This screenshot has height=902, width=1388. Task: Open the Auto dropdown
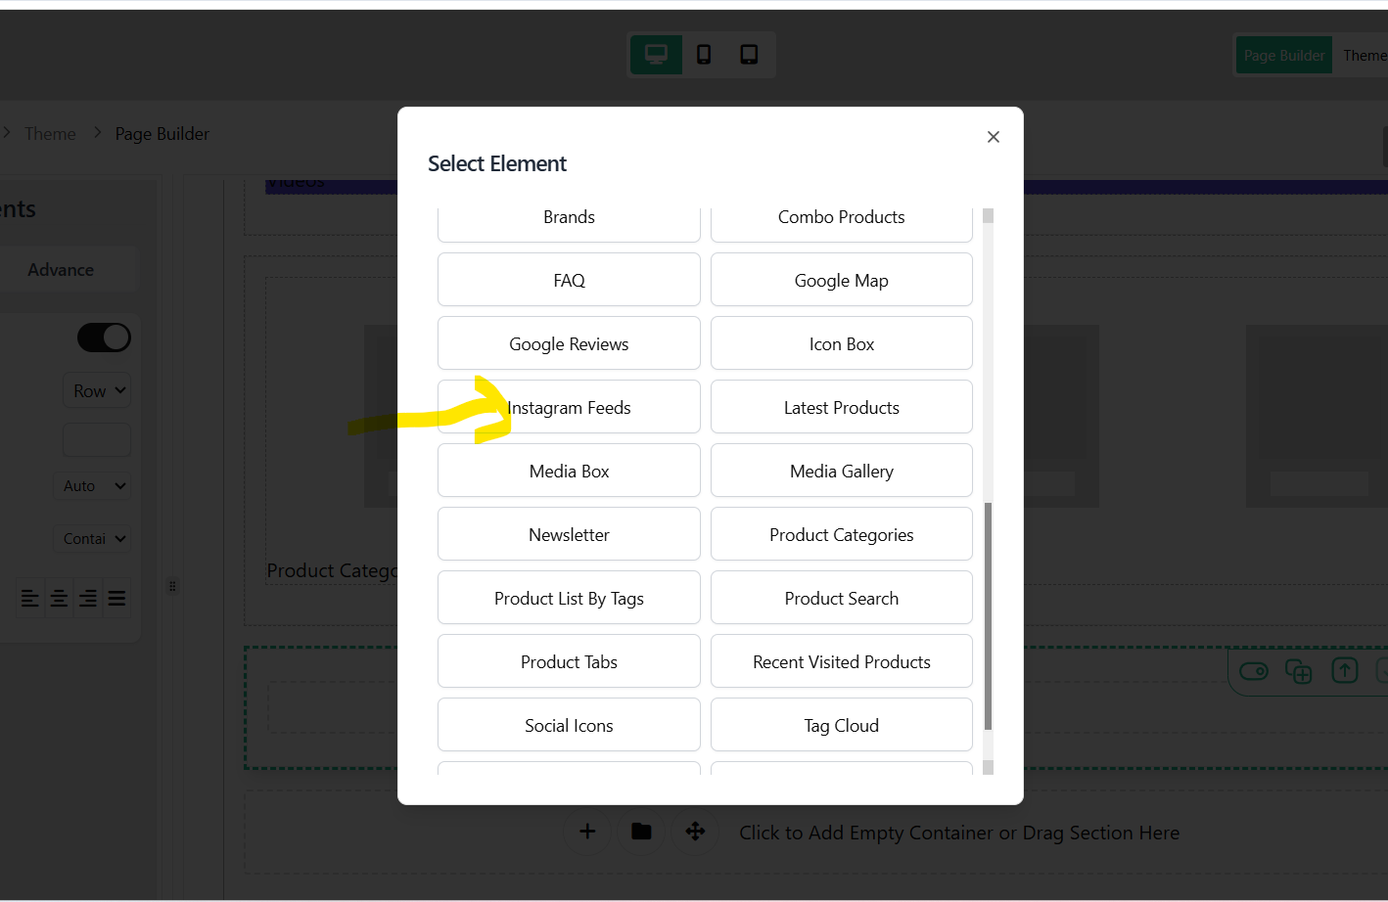[91, 486]
